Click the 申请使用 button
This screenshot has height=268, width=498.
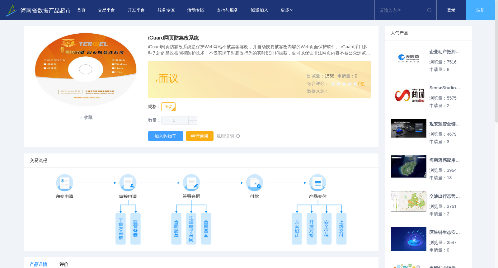[x=200, y=136]
